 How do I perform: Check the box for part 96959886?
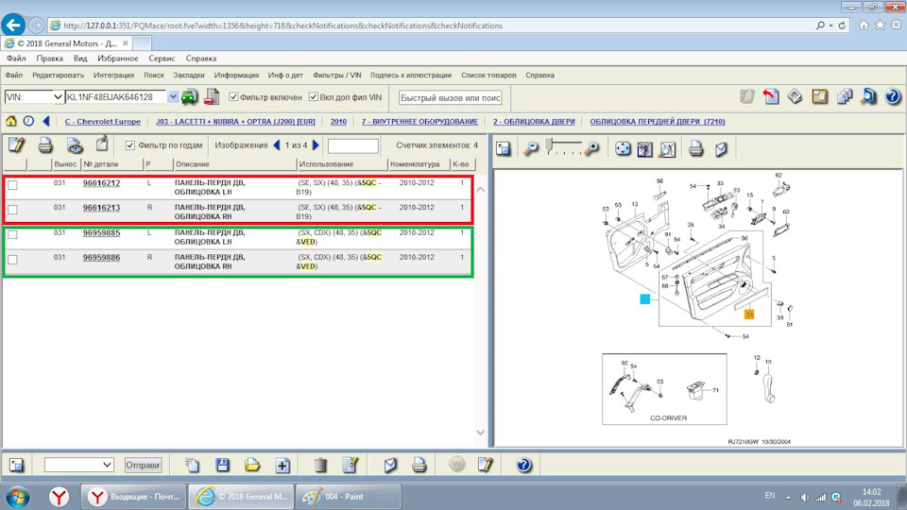[x=12, y=260]
